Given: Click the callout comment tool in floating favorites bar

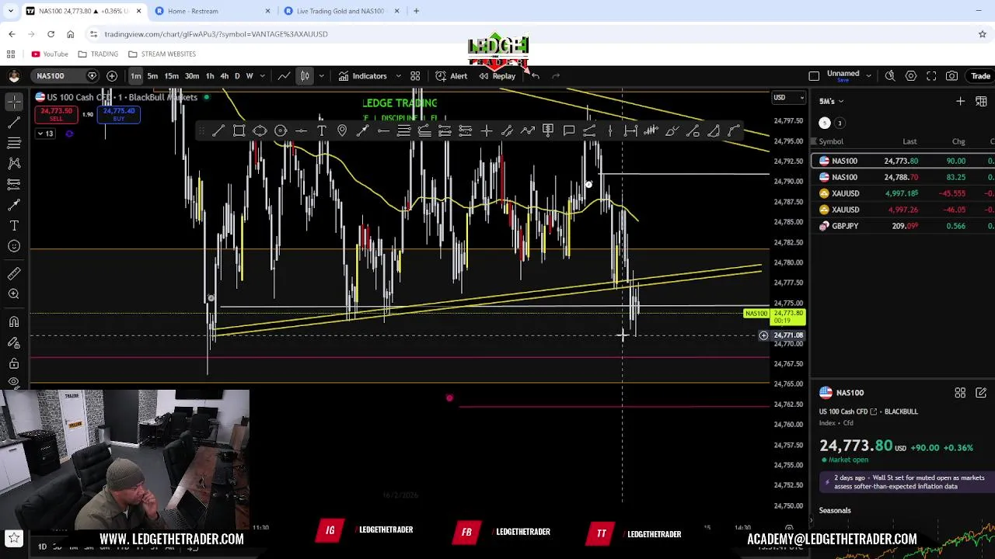Looking at the screenshot, I should point(569,130).
